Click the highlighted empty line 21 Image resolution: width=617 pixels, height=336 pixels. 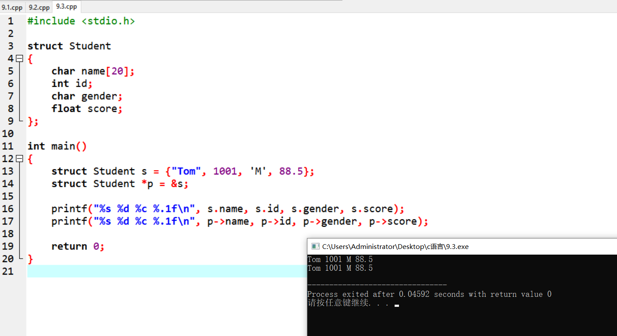click(167, 271)
